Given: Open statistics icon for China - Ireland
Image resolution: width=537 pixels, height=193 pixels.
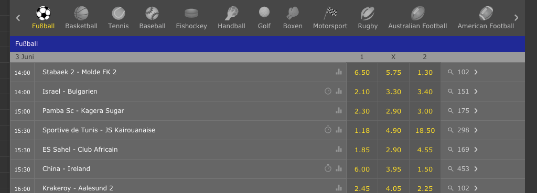Looking at the screenshot, I should tap(339, 168).
